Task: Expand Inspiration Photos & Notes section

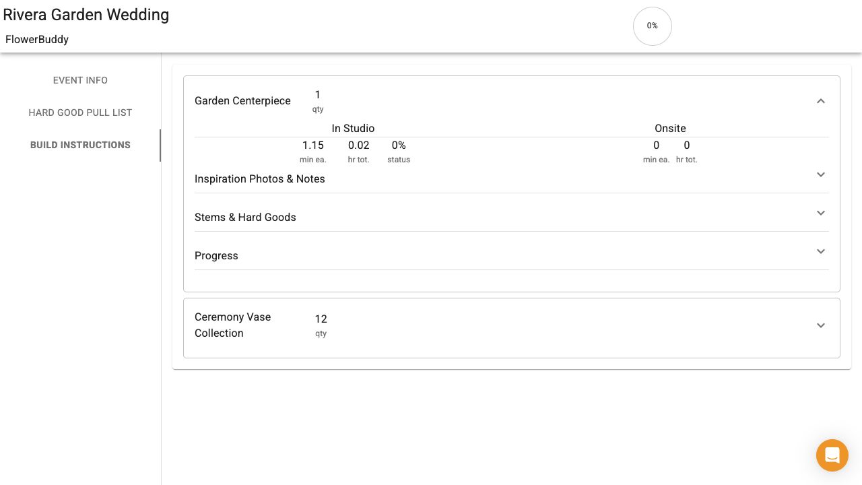Action: coord(821,174)
